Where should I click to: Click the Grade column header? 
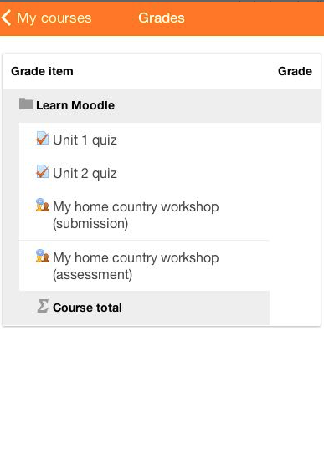tap(295, 71)
